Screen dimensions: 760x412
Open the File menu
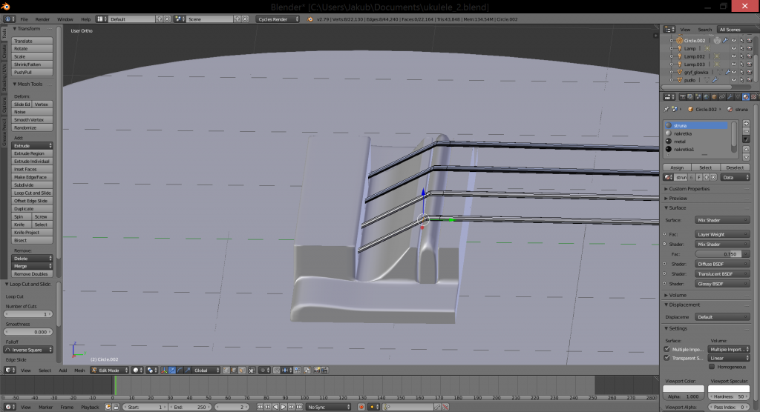pyautogui.click(x=24, y=19)
